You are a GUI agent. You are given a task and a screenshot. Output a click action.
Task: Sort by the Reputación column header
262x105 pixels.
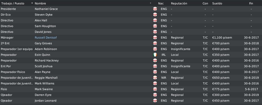[x=179, y=3]
